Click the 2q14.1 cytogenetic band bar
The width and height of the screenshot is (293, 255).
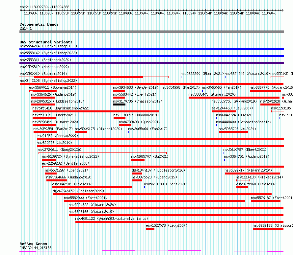[151, 32]
